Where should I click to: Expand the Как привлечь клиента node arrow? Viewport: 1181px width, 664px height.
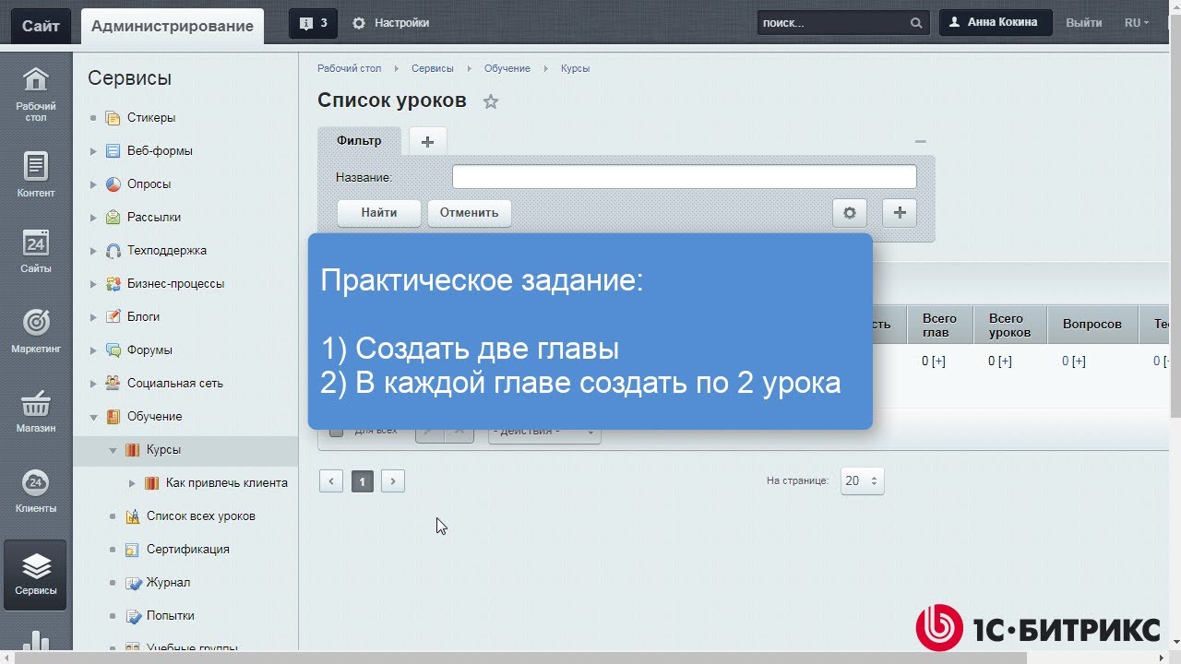click(x=132, y=483)
